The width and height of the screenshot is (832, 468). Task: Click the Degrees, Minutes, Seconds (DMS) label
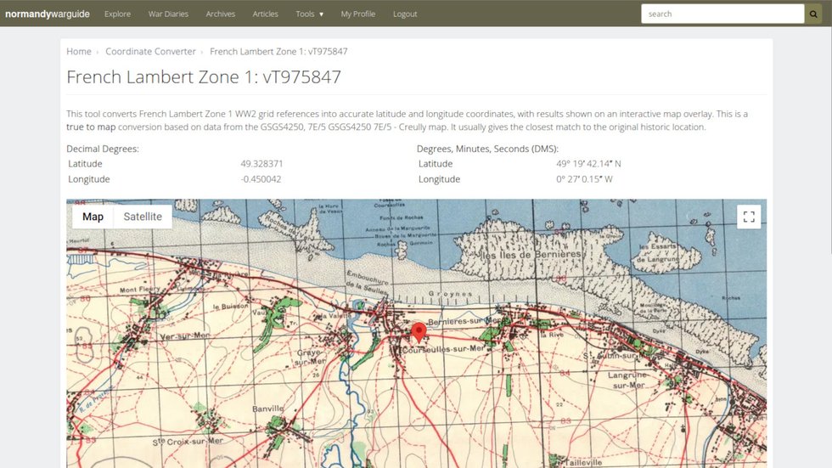pyautogui.click(x=487, y=149)
